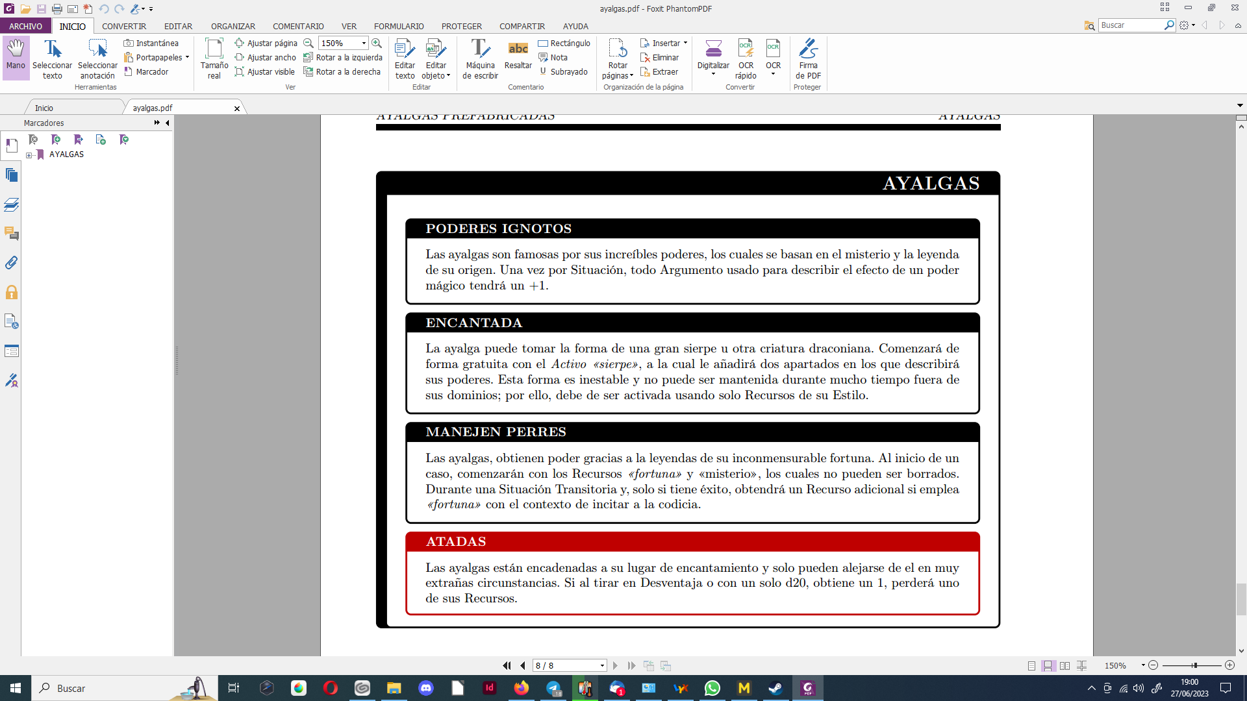Enable continuous page view mode
The image size is (1247, 701).
[x=1048, y=665]
